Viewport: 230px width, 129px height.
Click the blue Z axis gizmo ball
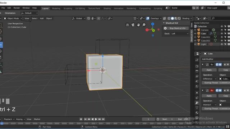153,24
